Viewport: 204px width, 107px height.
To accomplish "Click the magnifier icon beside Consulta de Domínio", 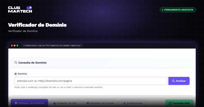I will [x=16, y=63].
